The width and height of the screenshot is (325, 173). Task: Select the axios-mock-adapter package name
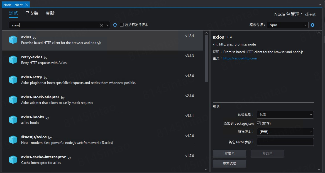pos(40,97)
